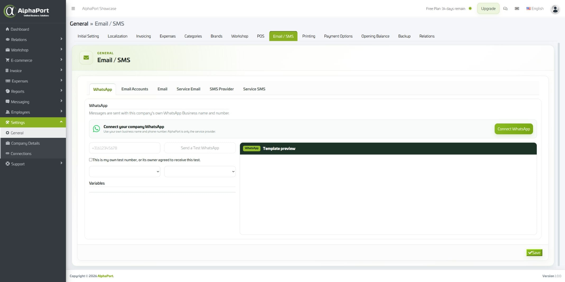This screenshot has height=282, width=565.
Task: Expand the Relations sidebar menu arrow
Action: click(x=61, y=39)
